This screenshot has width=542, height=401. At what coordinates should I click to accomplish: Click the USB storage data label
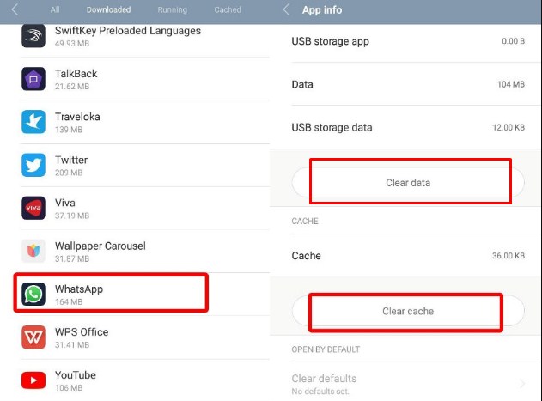click(x=332, y=128)
